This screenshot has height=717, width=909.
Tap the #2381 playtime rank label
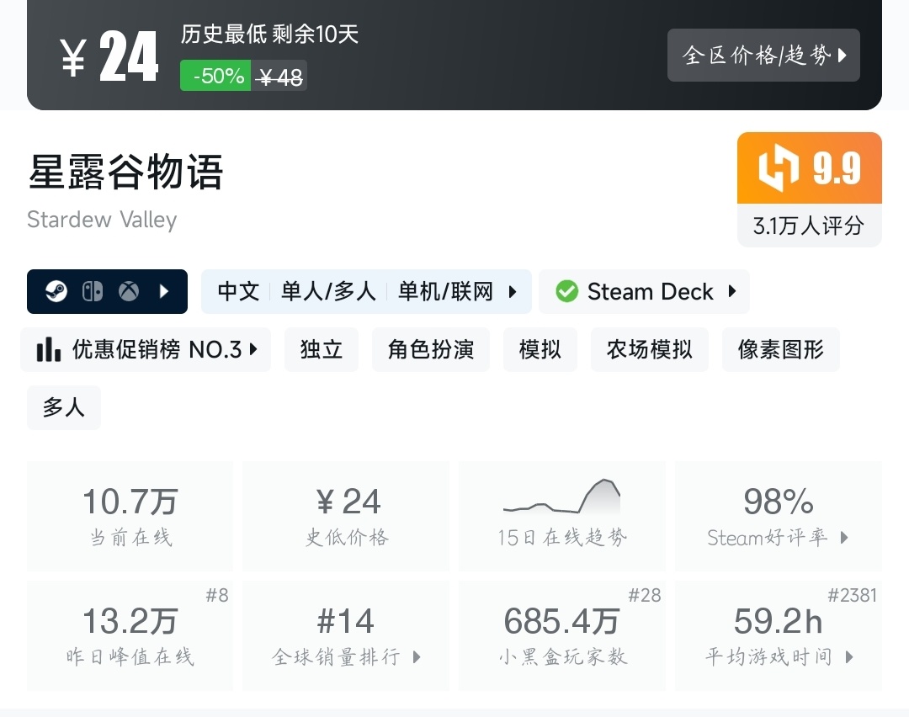(852, 595)
